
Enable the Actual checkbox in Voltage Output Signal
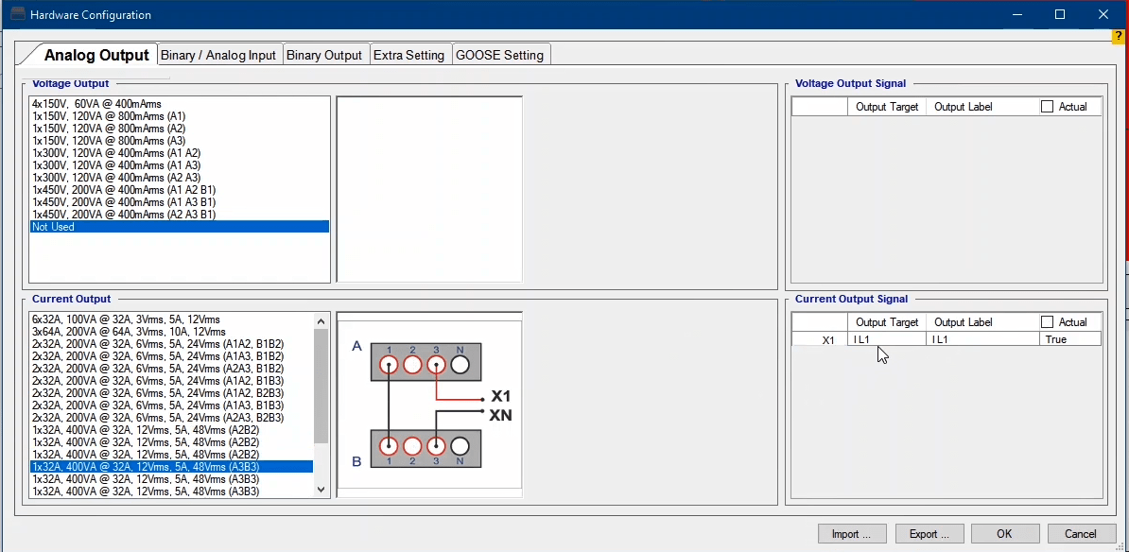point(1047,107)
